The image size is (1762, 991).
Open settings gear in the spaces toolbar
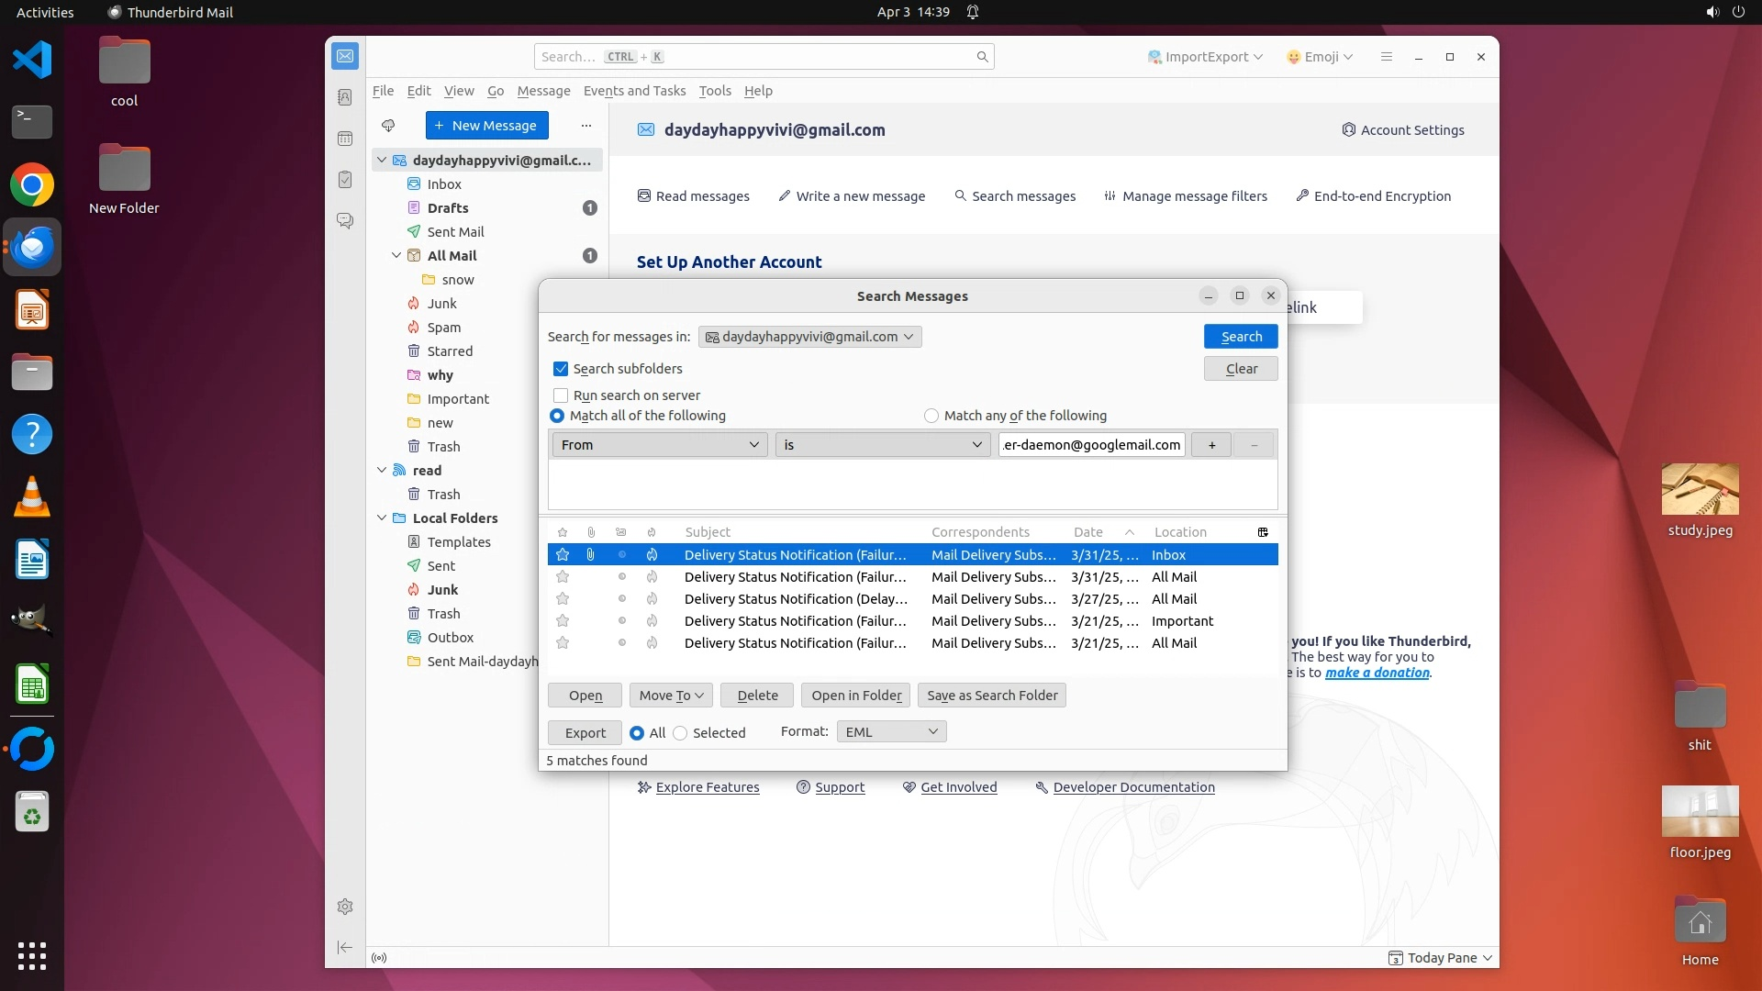[345, 907]
